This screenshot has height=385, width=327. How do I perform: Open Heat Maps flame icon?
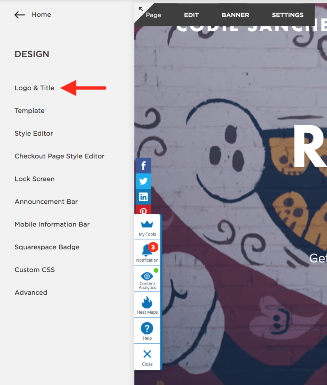pyautogui.click(x=147, y=302)
